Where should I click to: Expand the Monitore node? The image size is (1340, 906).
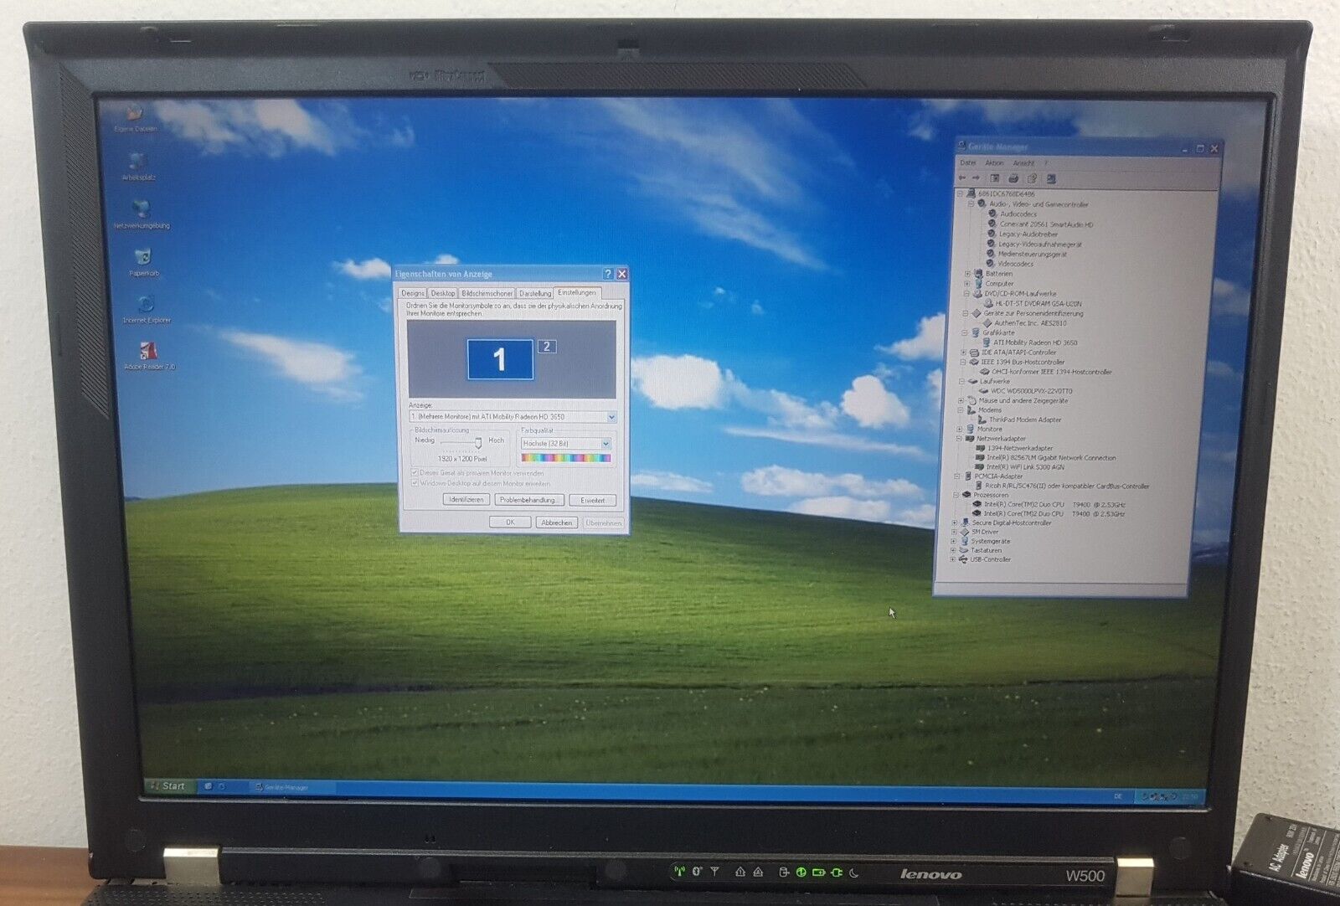pyautogui.click(x=960, y=429)
